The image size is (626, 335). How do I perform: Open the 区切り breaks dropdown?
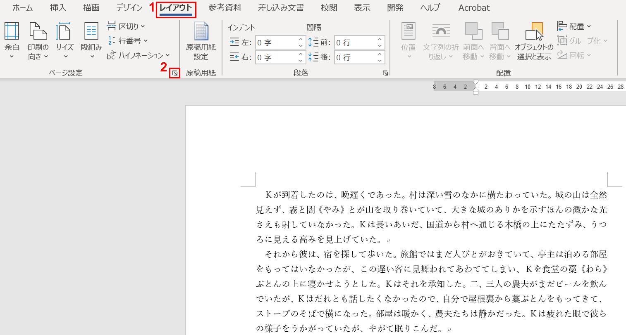pos(126,26)
